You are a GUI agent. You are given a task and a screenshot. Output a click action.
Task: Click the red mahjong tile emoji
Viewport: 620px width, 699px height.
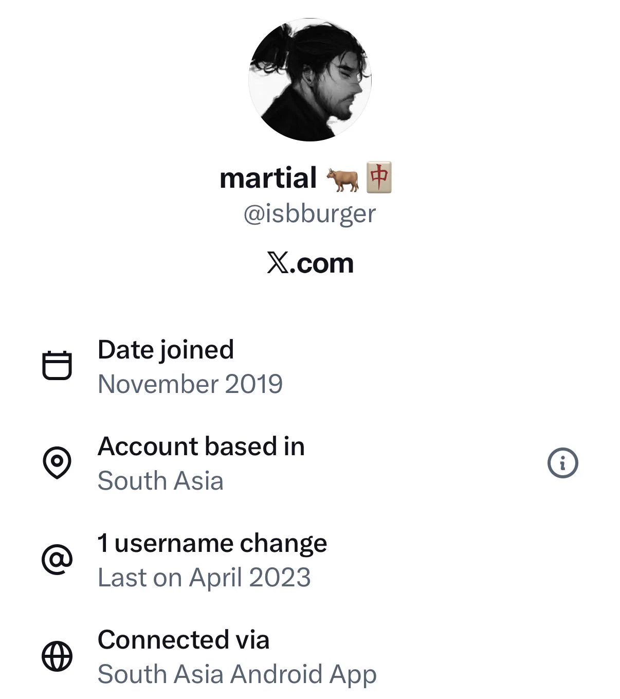click(379, 177)
